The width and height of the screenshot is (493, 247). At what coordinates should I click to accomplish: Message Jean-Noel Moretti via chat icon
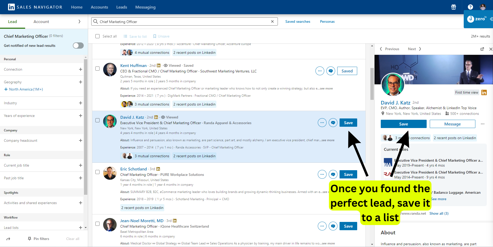[x=333, y=226]
